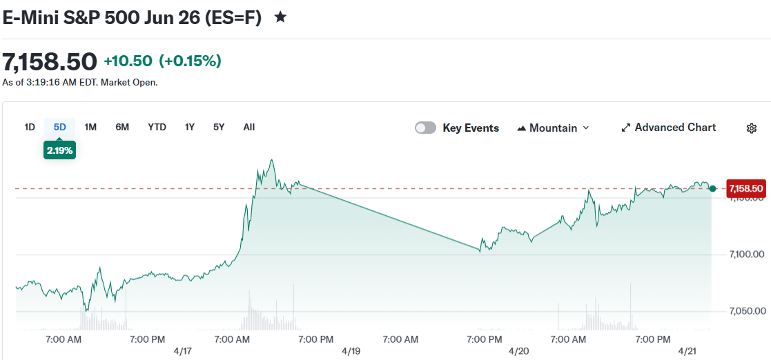Image resolution: width=771 pixels, height=360 pixels.
Task: Select the 5D range tab
Action: click(59, 127)
